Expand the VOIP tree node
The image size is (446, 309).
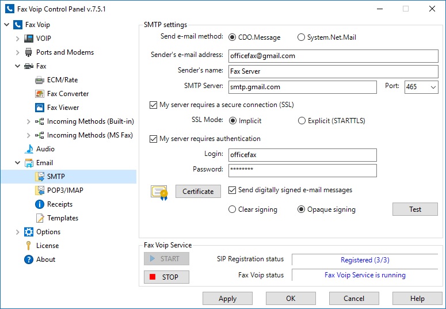point(18,39)
